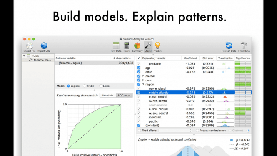Screen dimensions: 277x156
Task: Switch to the Residuals tab
Action: pos(108,95)
